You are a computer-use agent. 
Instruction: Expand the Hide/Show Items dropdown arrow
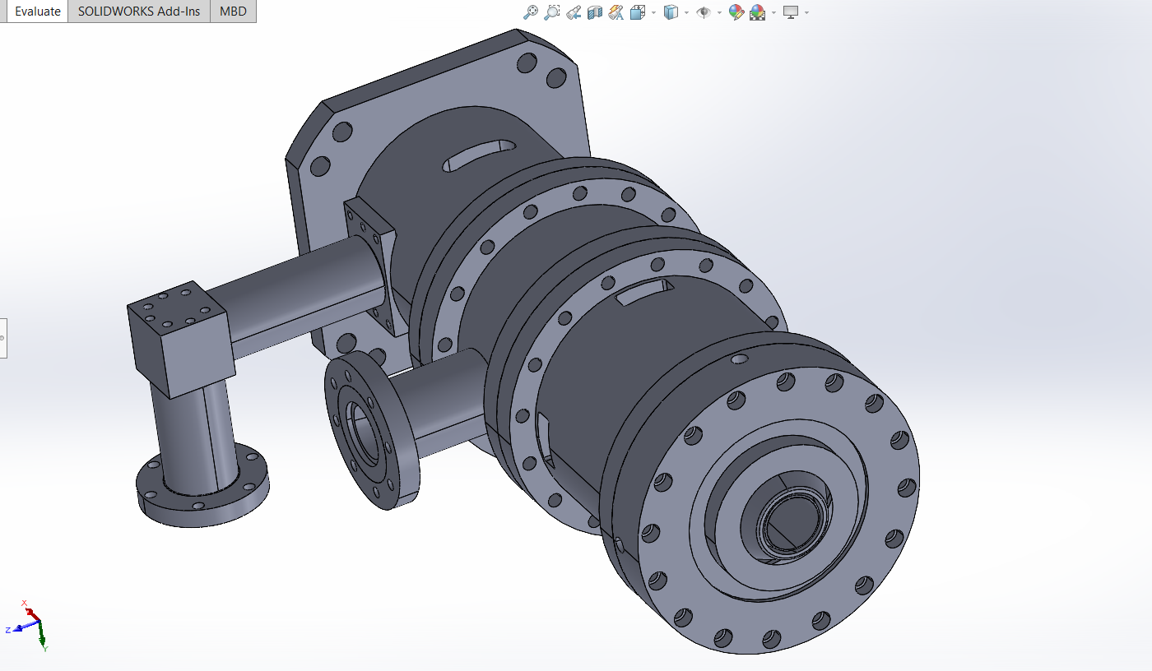coord(719,12)
